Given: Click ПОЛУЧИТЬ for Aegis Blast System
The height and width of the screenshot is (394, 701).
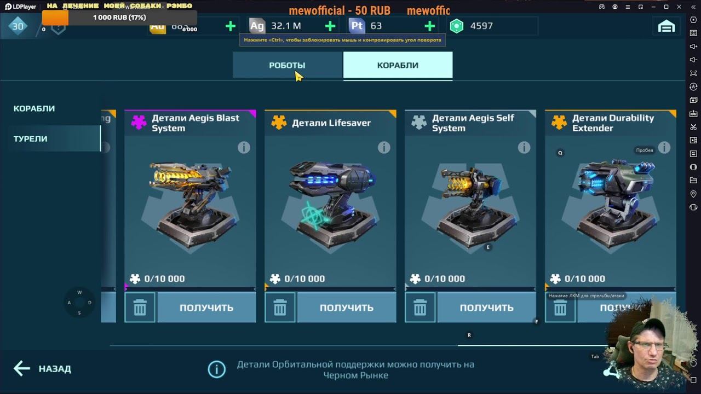Looking at the screenshot, I should click(206, 308).
